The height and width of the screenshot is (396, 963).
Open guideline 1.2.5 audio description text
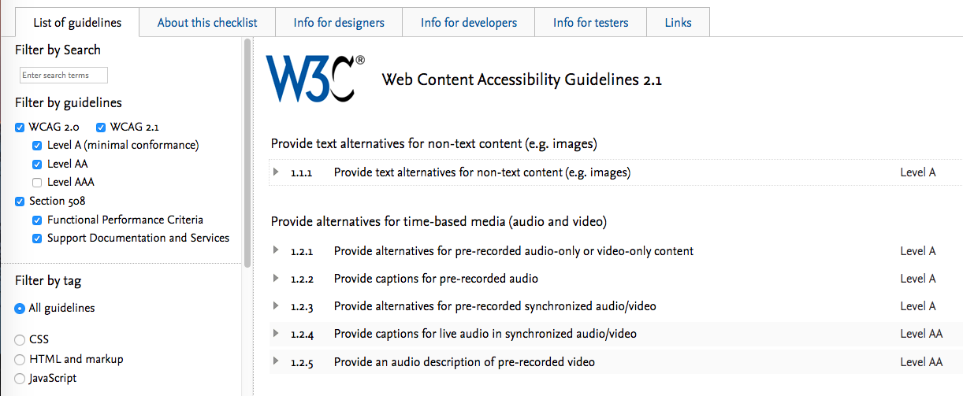(x=464, y=362)
